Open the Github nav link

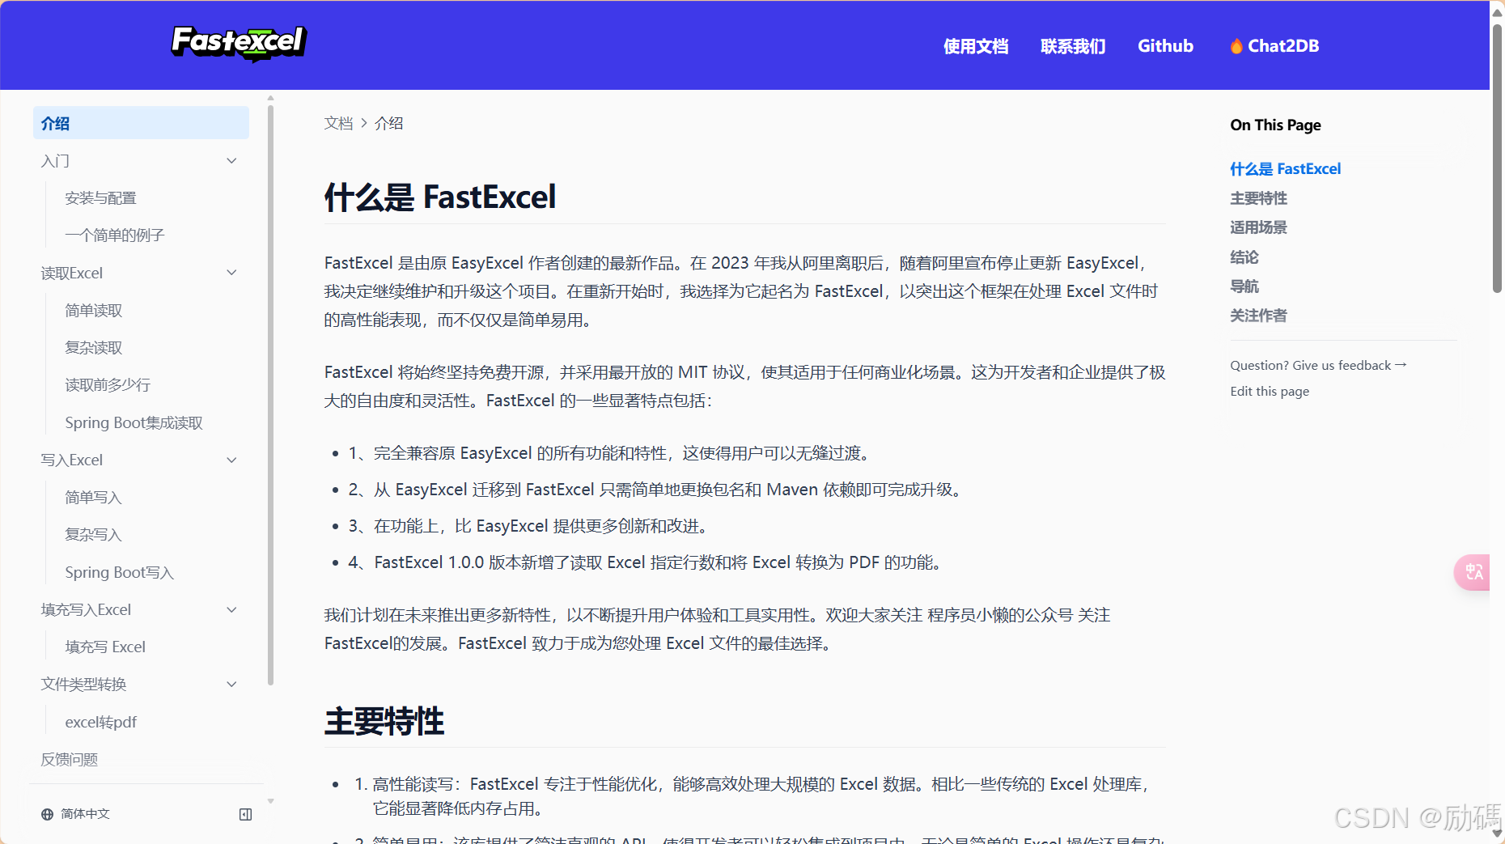[x=1165, y=46]
